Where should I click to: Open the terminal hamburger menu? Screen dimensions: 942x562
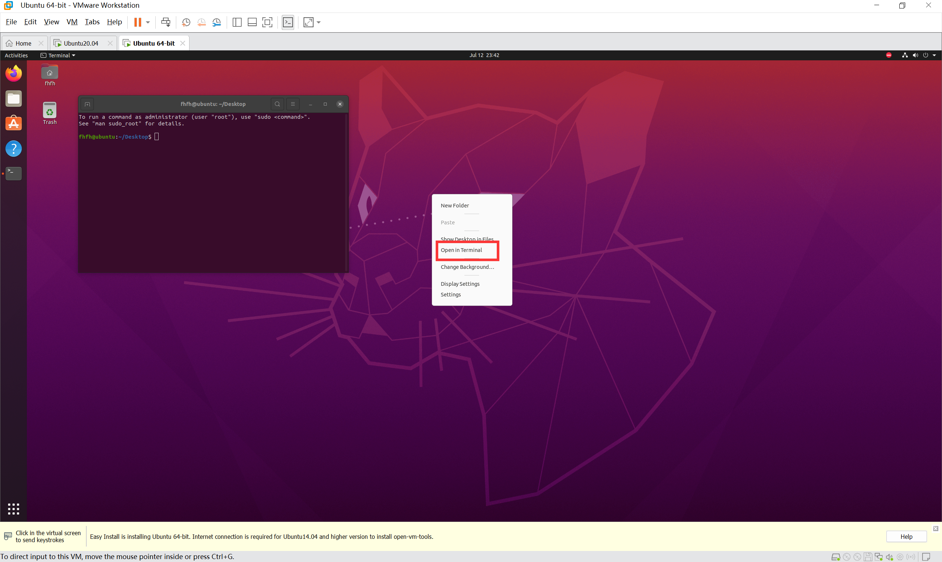point(293,104)
